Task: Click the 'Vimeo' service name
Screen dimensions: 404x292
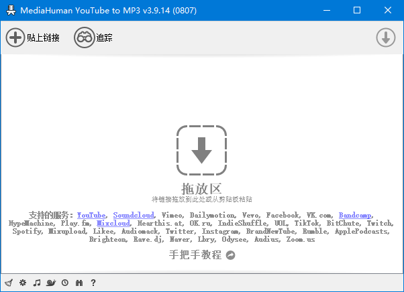Action: [172, 215]
